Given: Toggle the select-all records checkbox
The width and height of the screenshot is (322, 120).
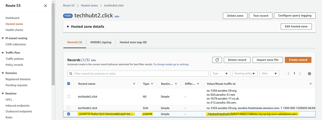Looking at the screenshot, I should (x=69, y=84).
